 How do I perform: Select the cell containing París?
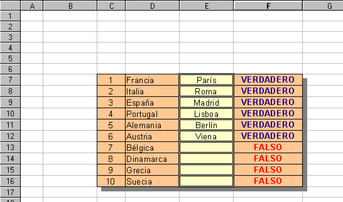coord(206,80)
